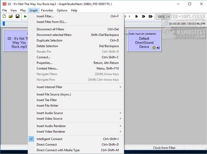Select Insert File Writer

pyautogui.click(x=76, y=105)
